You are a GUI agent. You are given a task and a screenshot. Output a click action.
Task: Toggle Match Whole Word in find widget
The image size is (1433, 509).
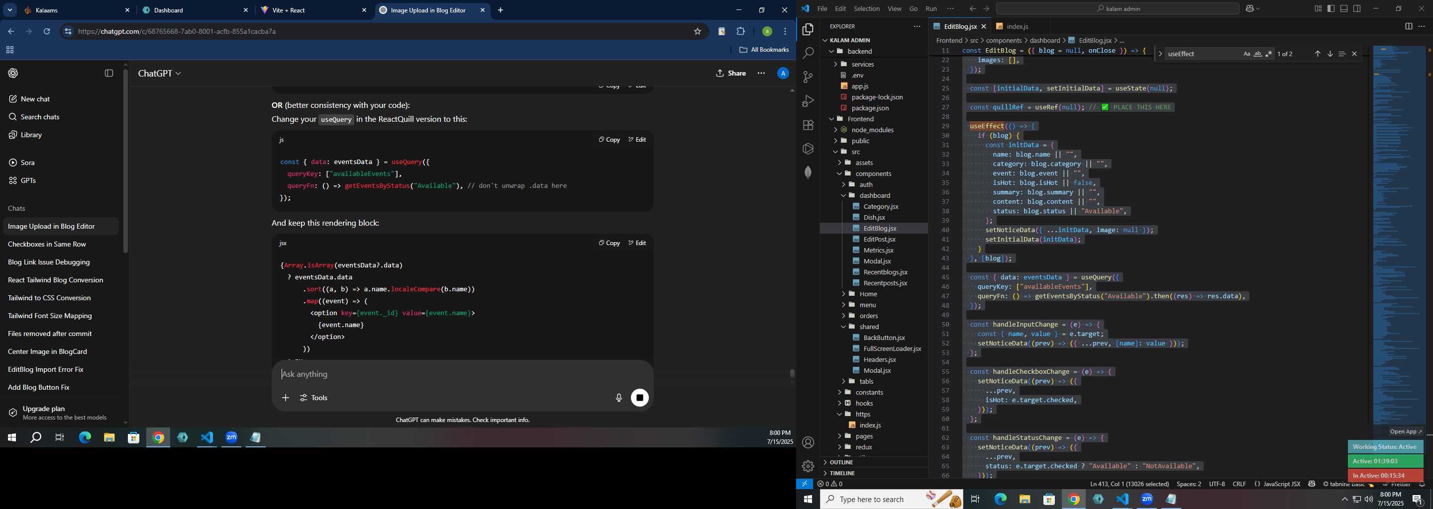pyautogui.click(x=1258, y=54)
